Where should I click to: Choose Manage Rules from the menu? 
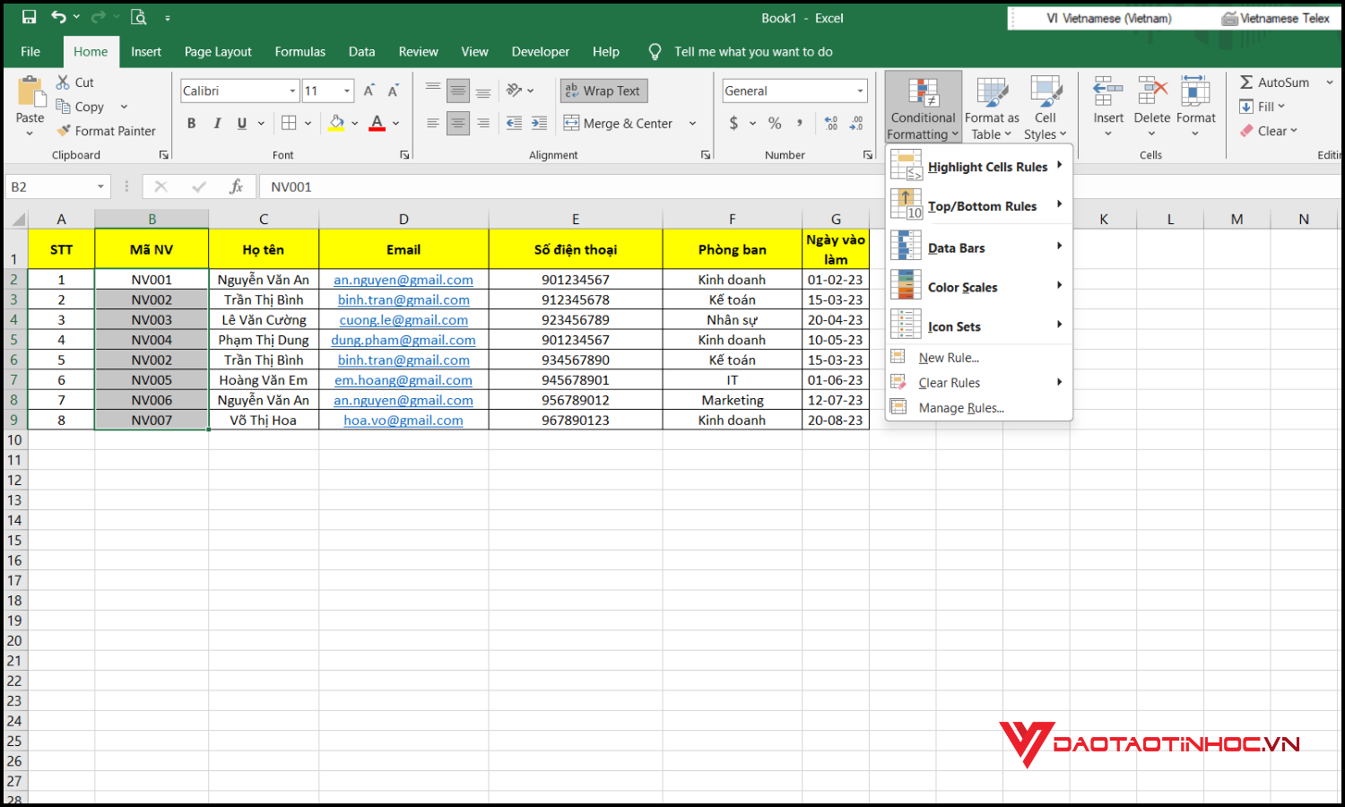click(x=978, y=408)
